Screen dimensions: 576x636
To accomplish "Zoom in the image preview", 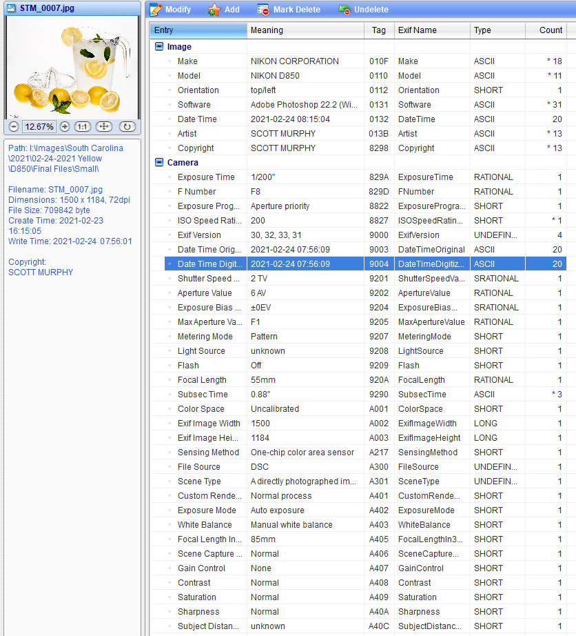I will 65,126.
